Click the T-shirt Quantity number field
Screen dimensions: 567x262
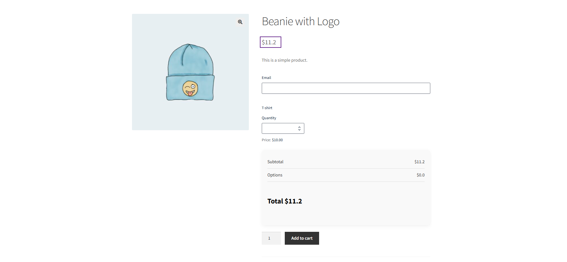[283, 128]
